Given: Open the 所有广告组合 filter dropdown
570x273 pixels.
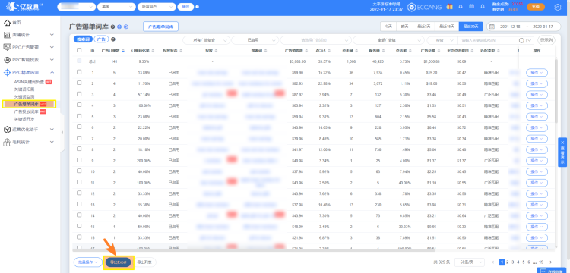Looking at the screenshot, I should tap(207, 41).
